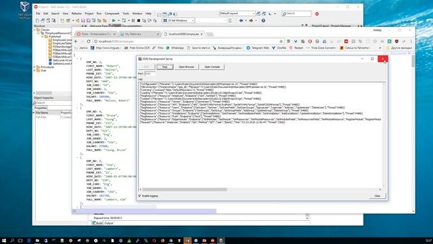Click the browser page vertical scrollbar
The image size is (433, 244).
tap(413, 62)
